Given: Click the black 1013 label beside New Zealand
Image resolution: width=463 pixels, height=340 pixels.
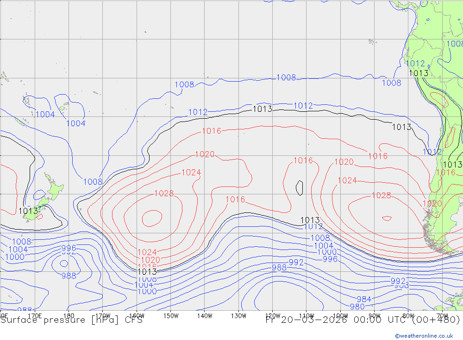Looking at the screenshot, I should [28, 211].
